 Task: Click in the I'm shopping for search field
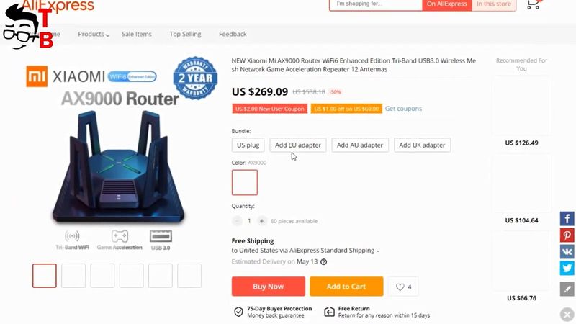point(376,4)
